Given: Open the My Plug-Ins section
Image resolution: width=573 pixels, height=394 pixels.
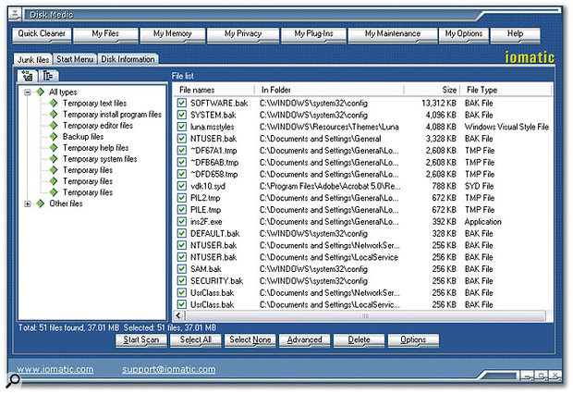Looking at the screenshot, I should tap(313, 35).
